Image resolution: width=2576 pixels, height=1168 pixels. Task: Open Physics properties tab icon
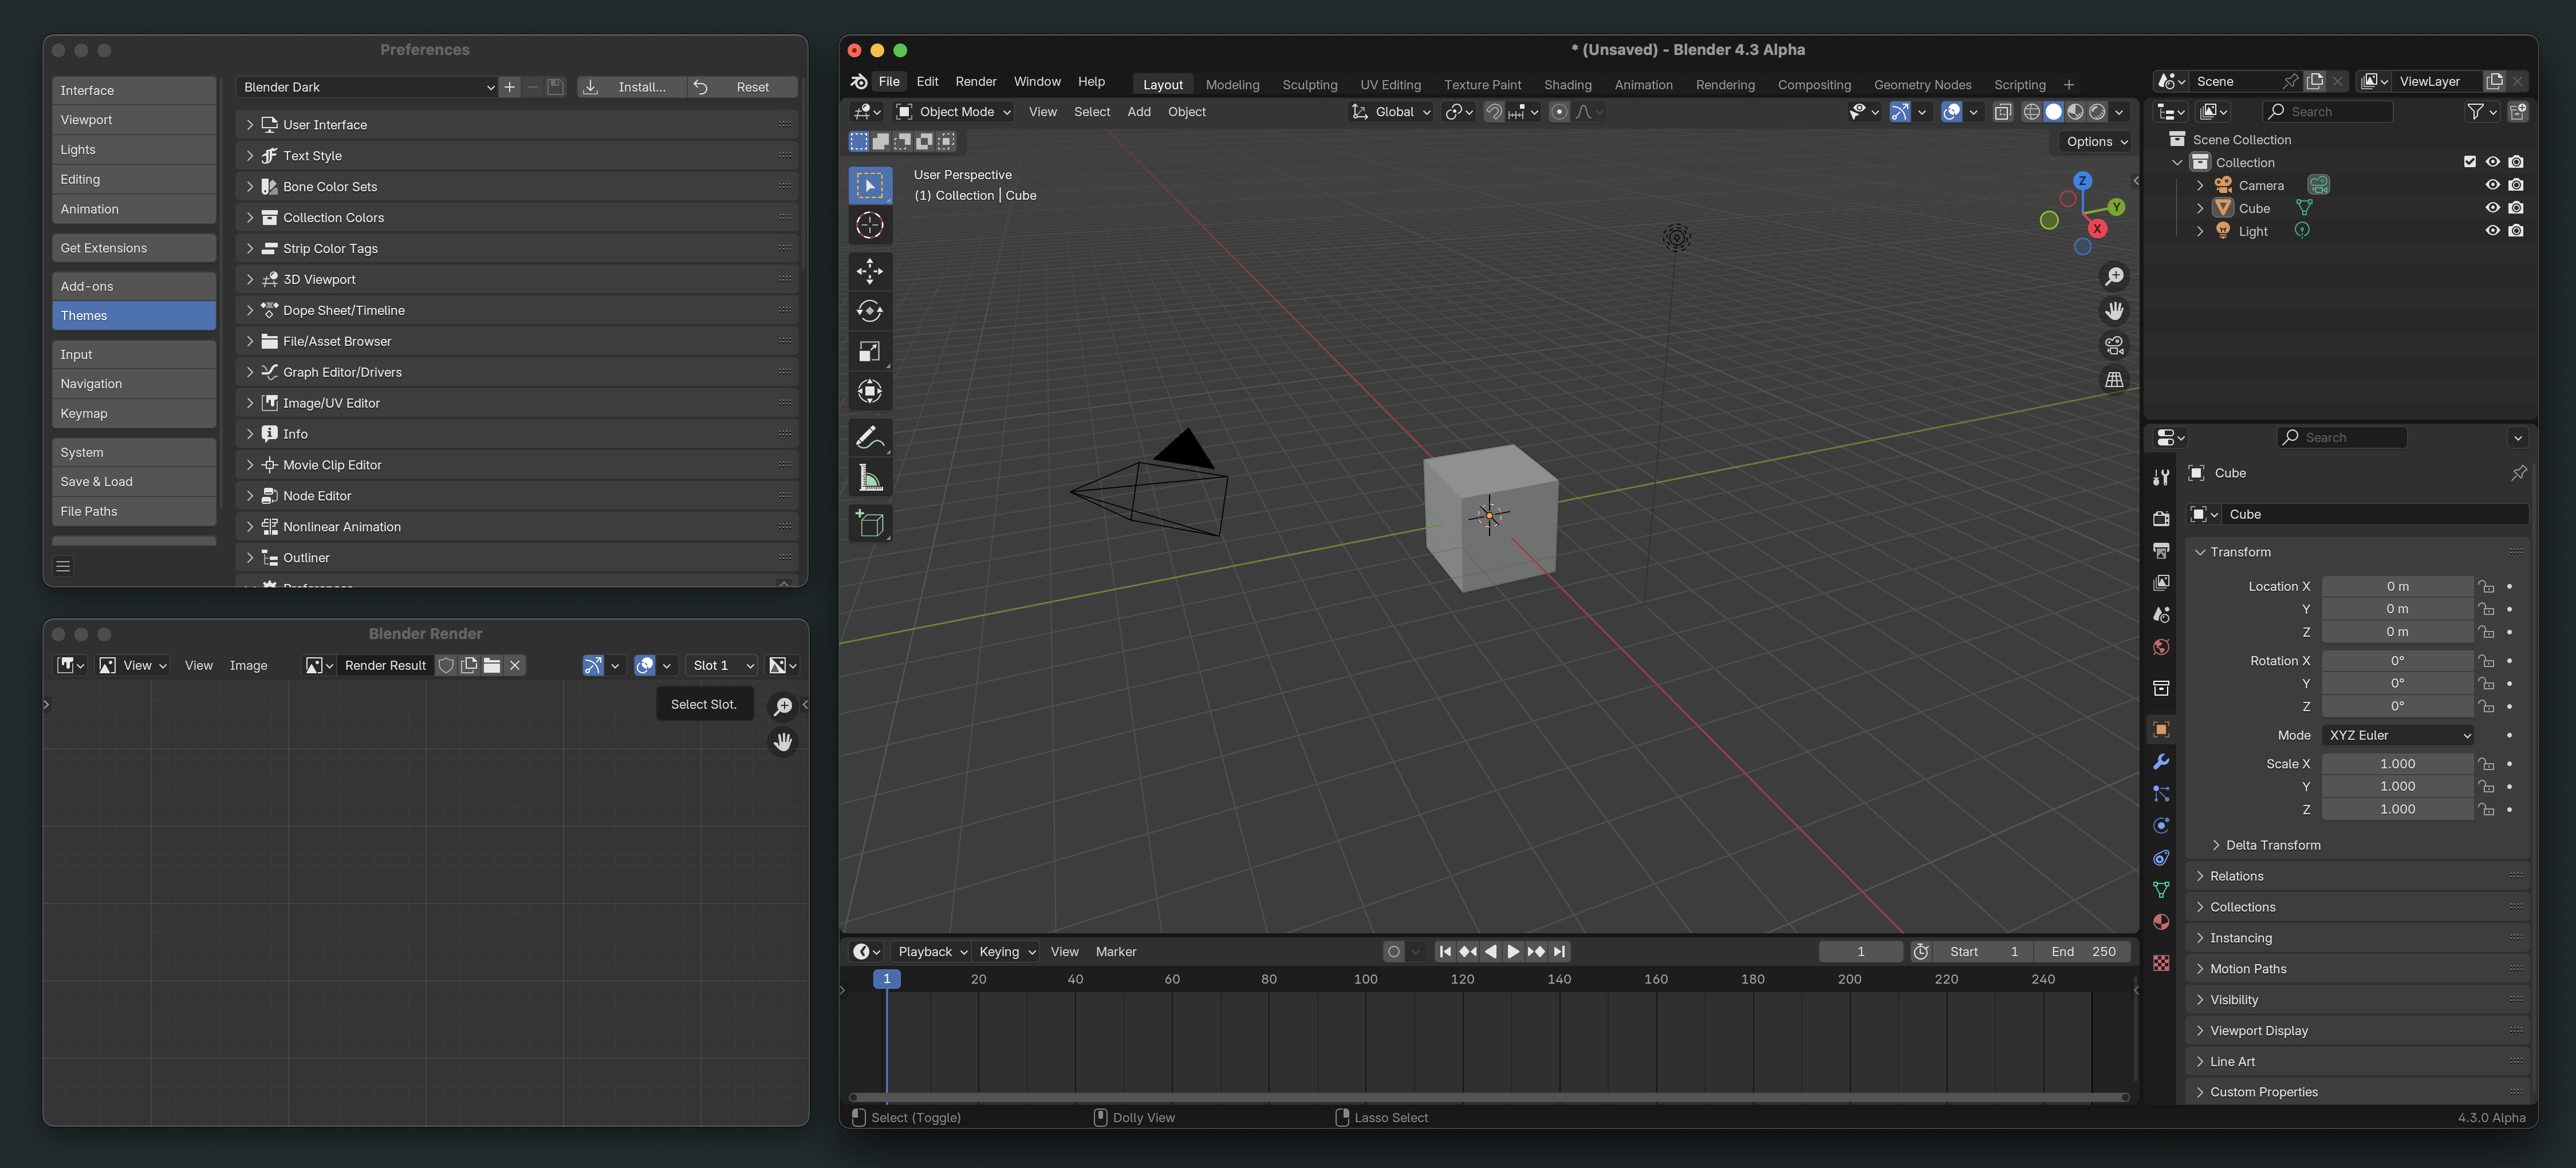point(2161,826)
